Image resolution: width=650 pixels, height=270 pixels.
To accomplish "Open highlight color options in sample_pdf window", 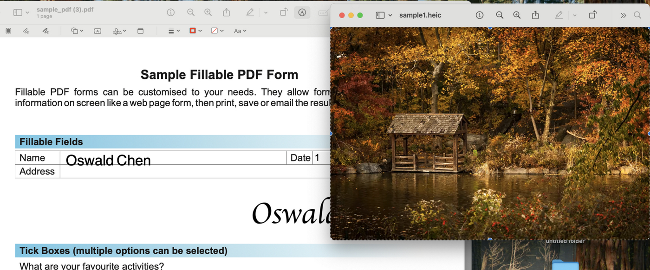I will 266,13.
